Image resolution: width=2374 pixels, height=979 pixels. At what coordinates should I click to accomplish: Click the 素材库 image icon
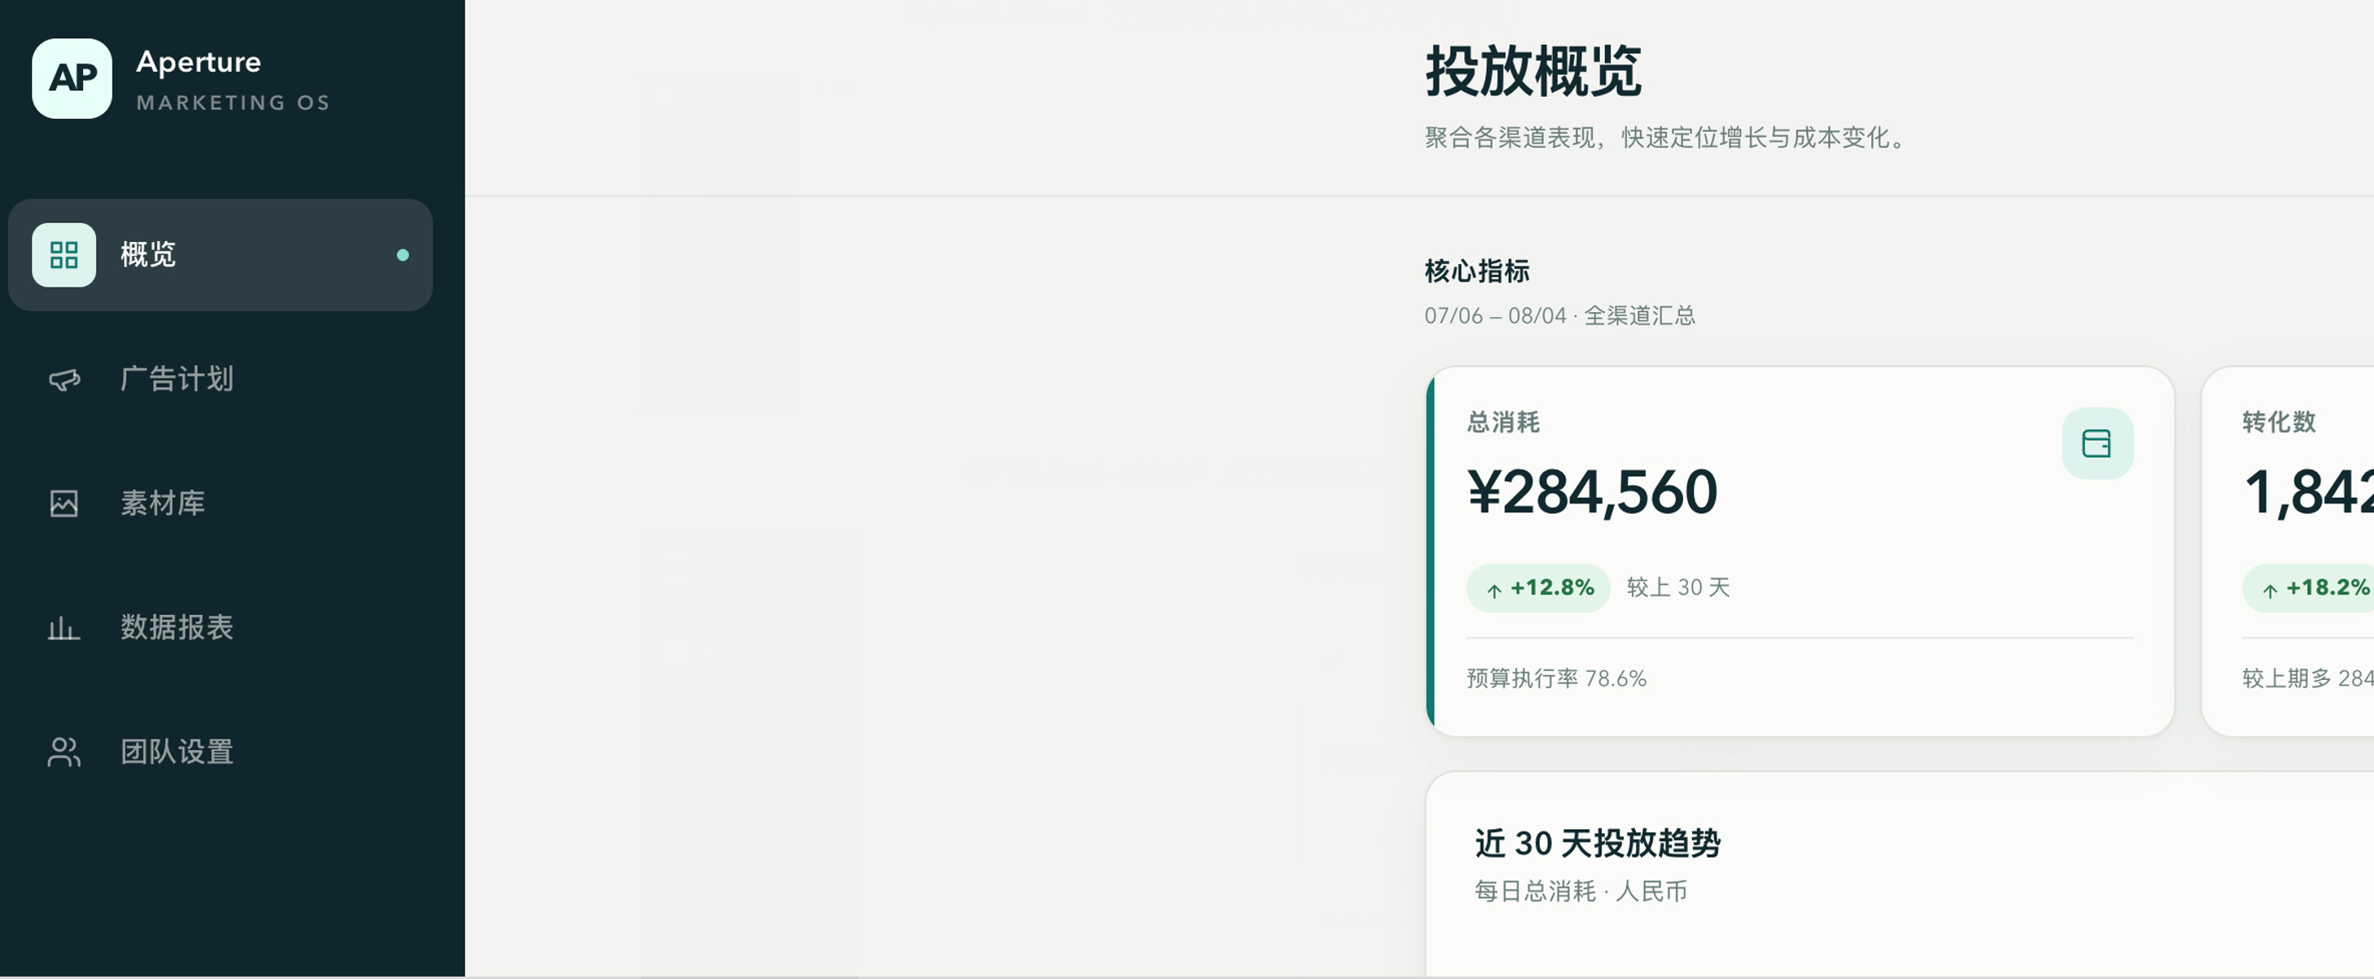[x=64, y=504]
